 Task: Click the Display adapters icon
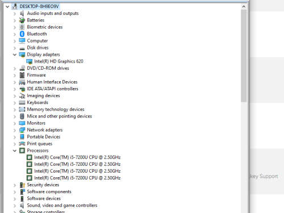22,55
